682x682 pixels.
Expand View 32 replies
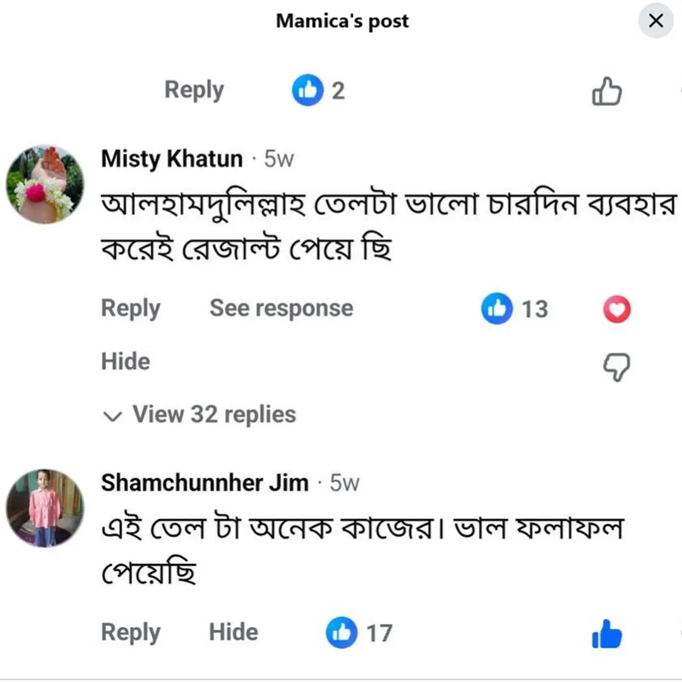pos(214,415)
